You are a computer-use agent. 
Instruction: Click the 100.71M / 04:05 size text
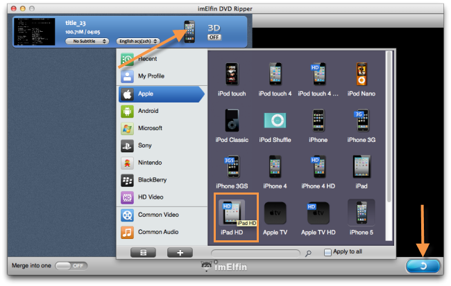(x=83, y=32)
